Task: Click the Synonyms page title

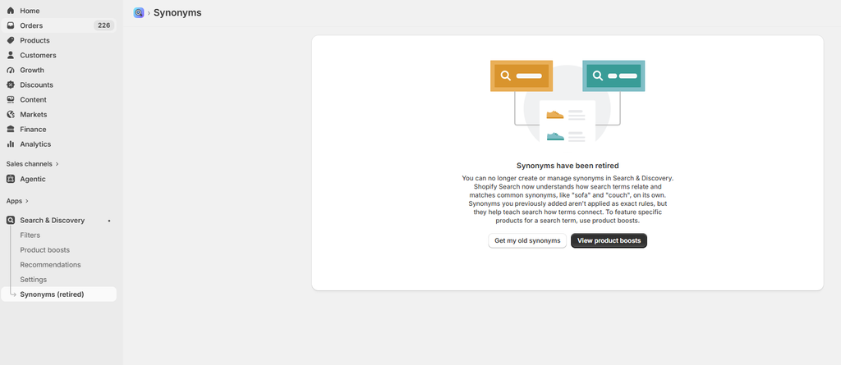Action: 177,13
